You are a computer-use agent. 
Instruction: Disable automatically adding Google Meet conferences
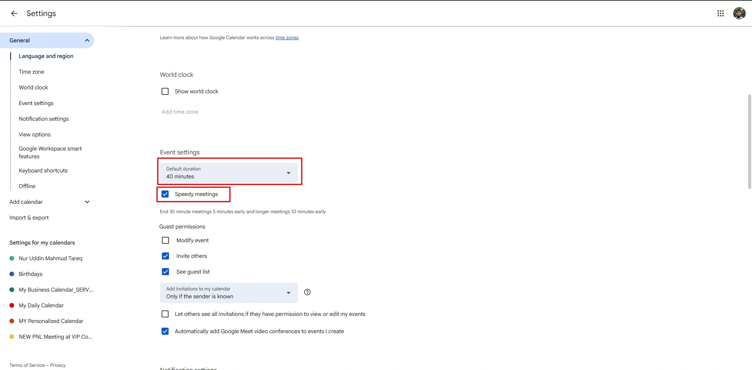coord(165,331)
